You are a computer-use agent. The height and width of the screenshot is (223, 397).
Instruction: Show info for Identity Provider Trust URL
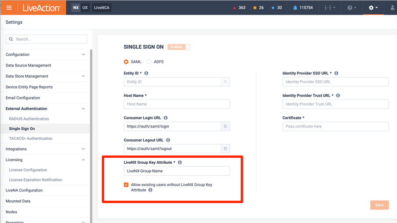click(x=338, y=96)
